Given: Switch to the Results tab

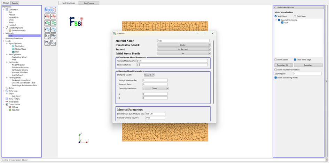Looking at the screenshot, I should [x=15, y=3].
